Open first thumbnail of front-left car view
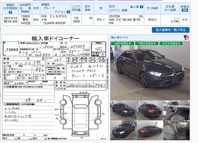 [123, 110]
